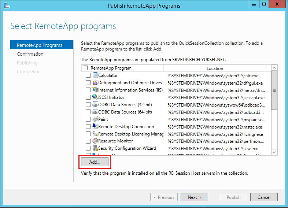
Task: Select the Security Configuration Wizard checkbox
Action: [x=88, y=148]
